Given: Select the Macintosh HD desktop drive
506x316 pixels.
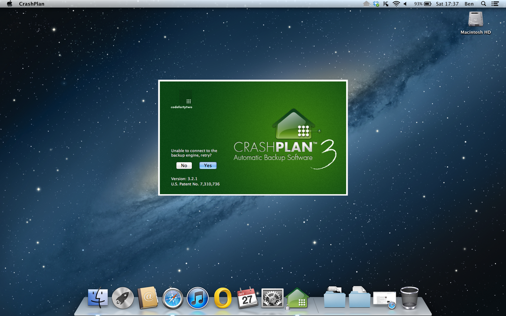Looking at the screenshot, I should pyautogui.click(x=476, y=23).
